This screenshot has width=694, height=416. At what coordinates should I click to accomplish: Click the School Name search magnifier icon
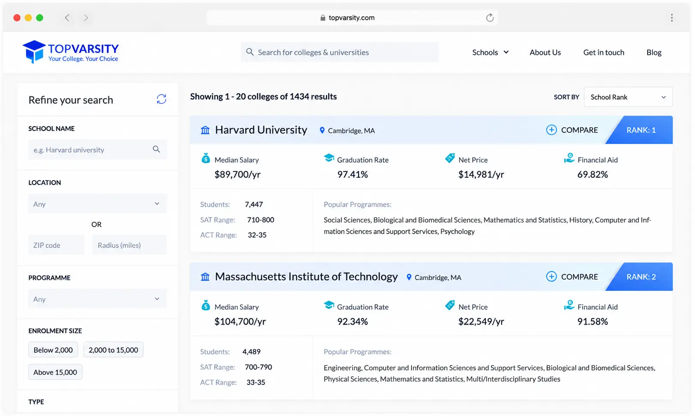tap(156, 149)
